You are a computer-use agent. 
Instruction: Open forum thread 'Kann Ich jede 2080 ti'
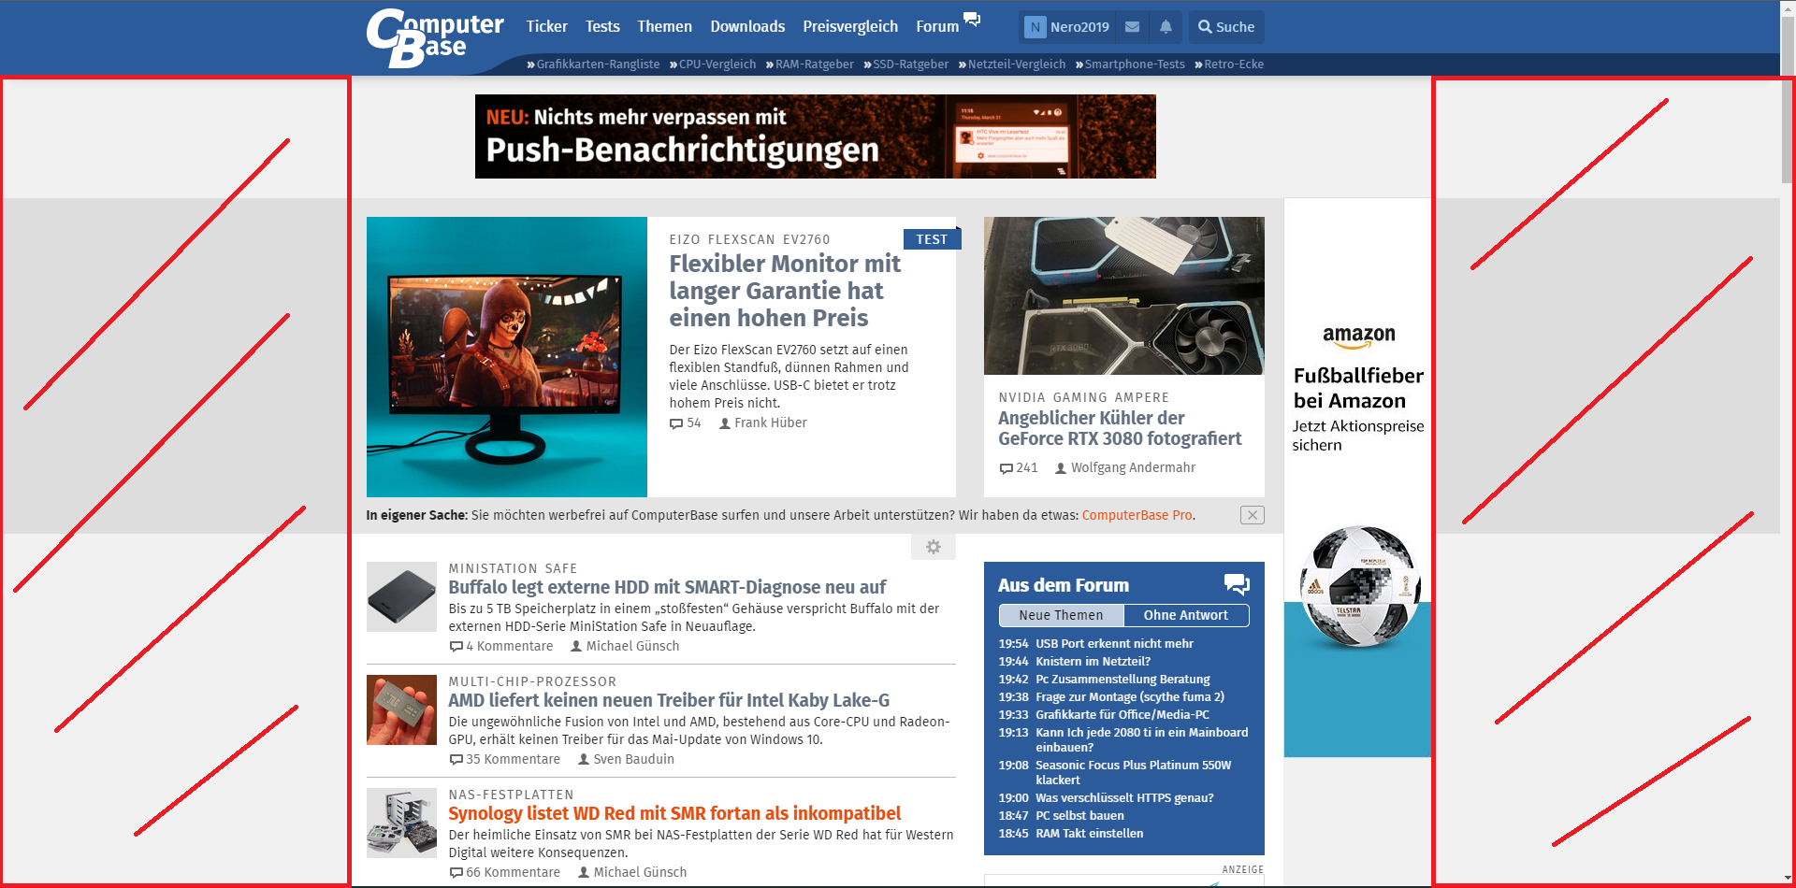(1142, 739)
